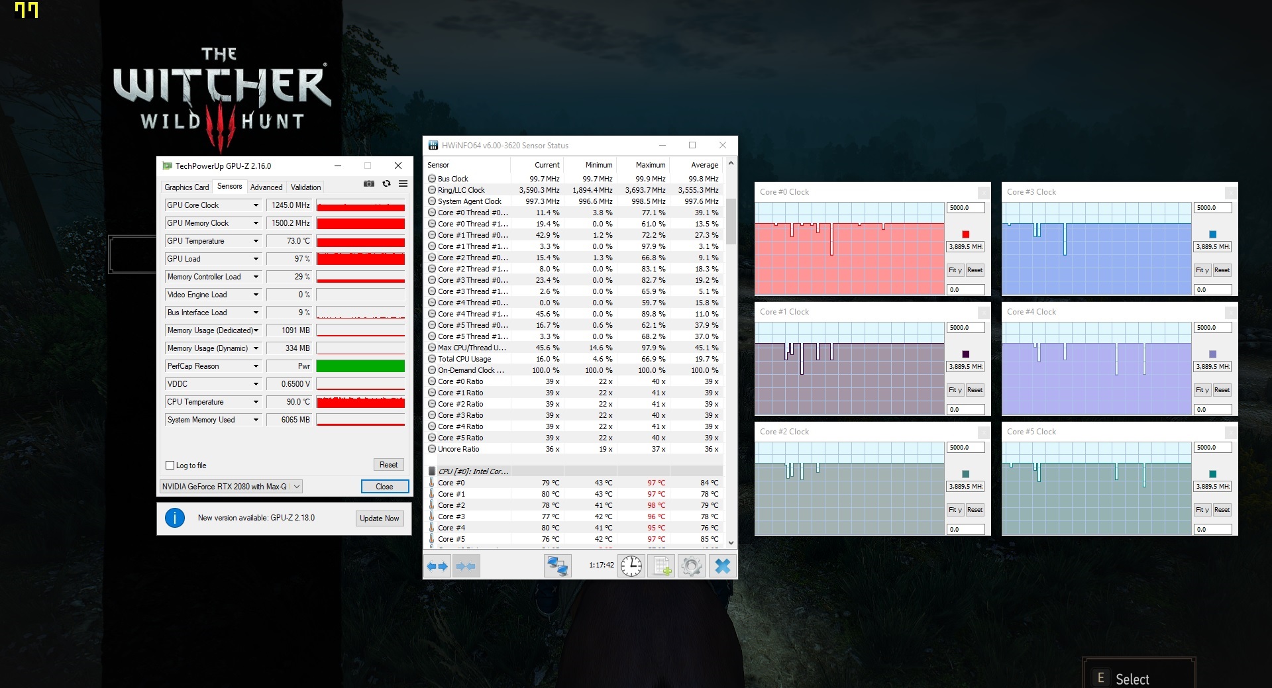Open the PerfCap Reason dropdown
This screenshot has height=688, width=1272.
[256, 366]
